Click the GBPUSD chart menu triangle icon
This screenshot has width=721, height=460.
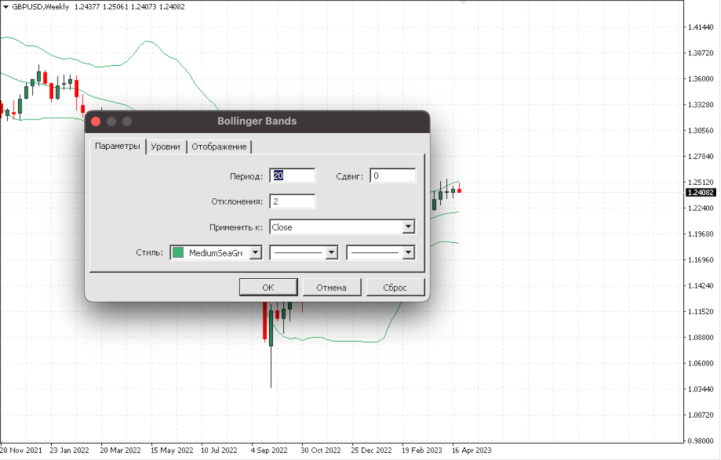(6, 7)
